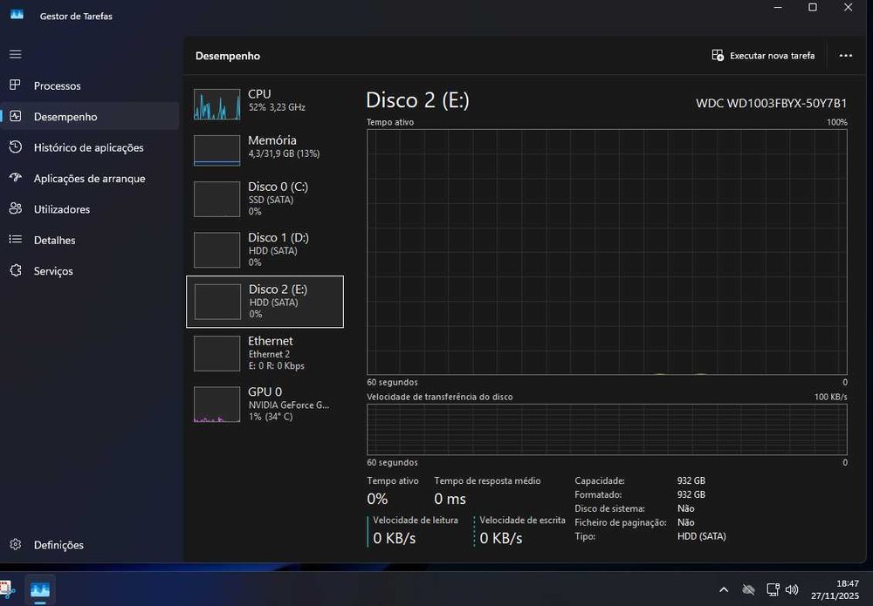Select Disco 2 (E:) entry
Viewport: 873px width, 606px height.
pyautogui.click(x=265, y=302)
